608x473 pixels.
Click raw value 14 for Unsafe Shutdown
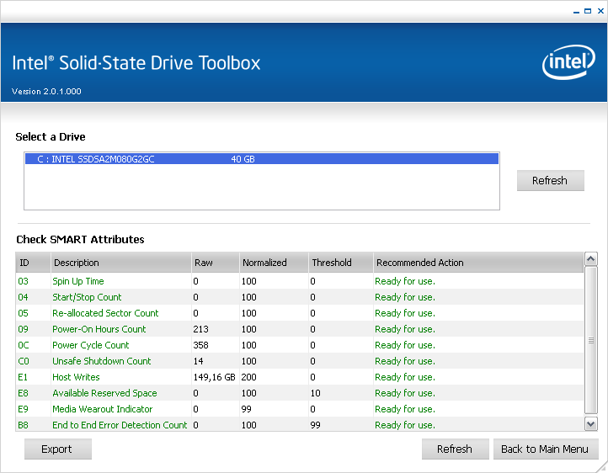pos(198,361)
